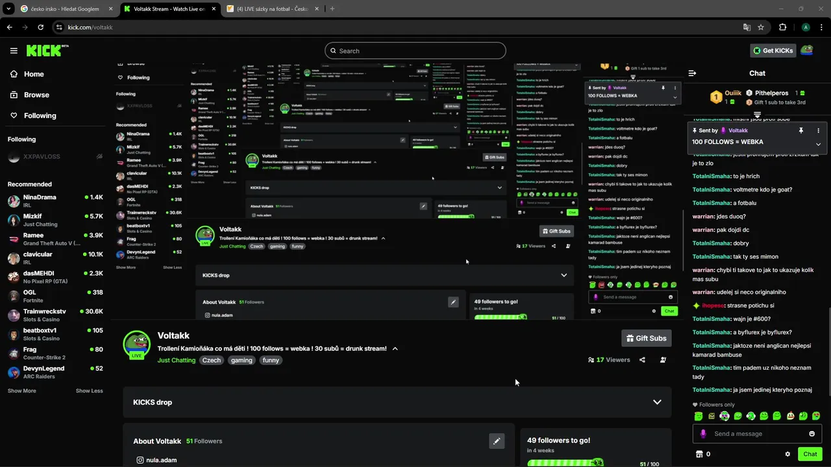Send message with green Chat button

pyautogui.click(x=810, y=454)
